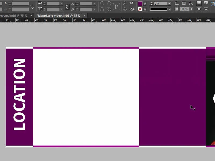This screenshot has width=215, height=161.
Task: Select the dark purple rectangle beside white frame
Action: (x=173, y=97)
